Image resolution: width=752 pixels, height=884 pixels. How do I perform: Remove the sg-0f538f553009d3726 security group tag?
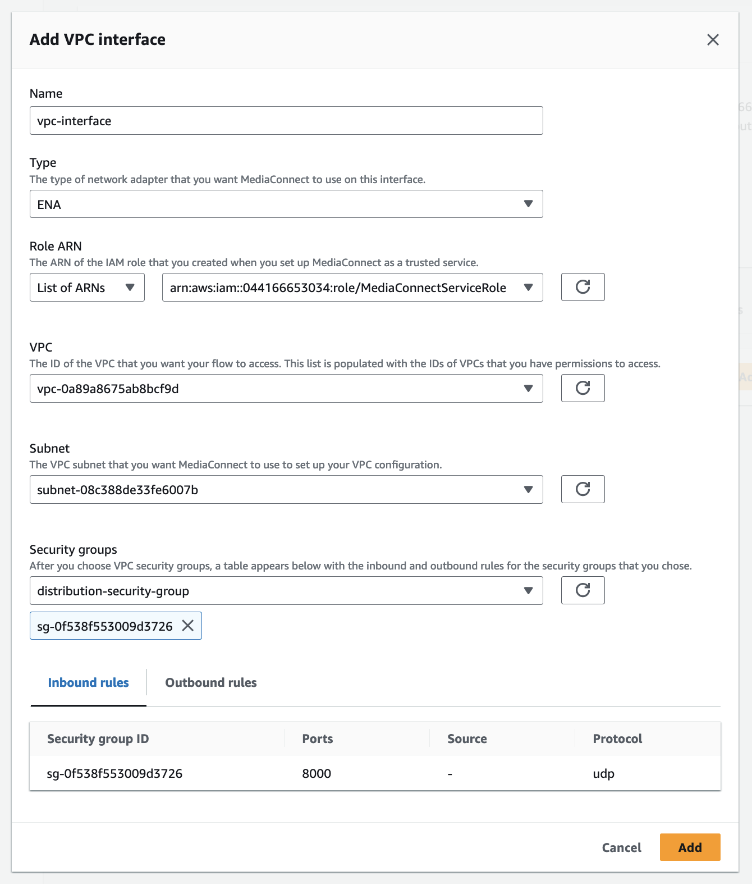pos(188,626)
